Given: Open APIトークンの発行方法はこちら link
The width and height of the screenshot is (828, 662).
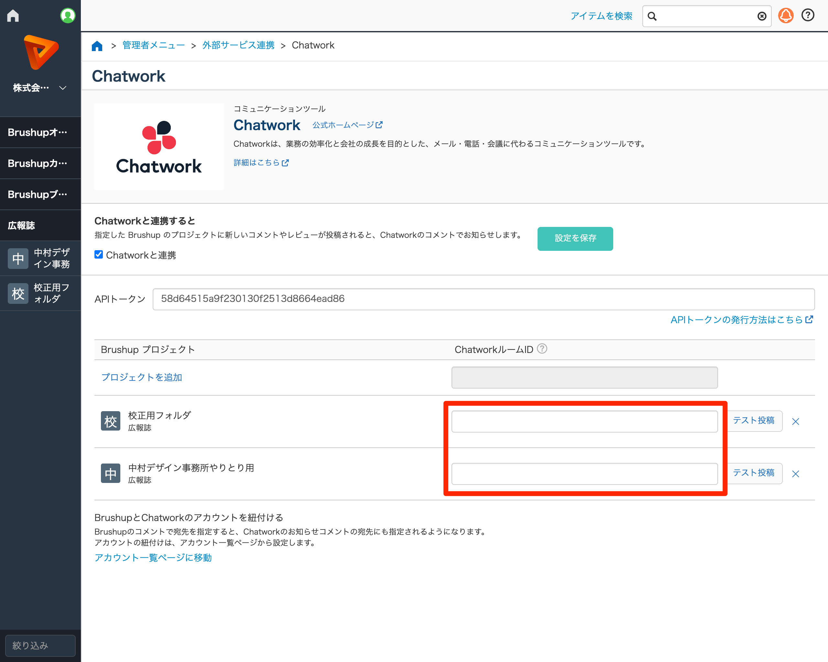Looking at the screenshot, I should (742, 320).
